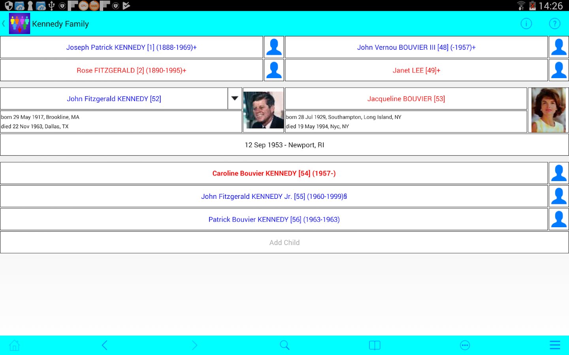Open the book view icon

(x=375, y=346)
